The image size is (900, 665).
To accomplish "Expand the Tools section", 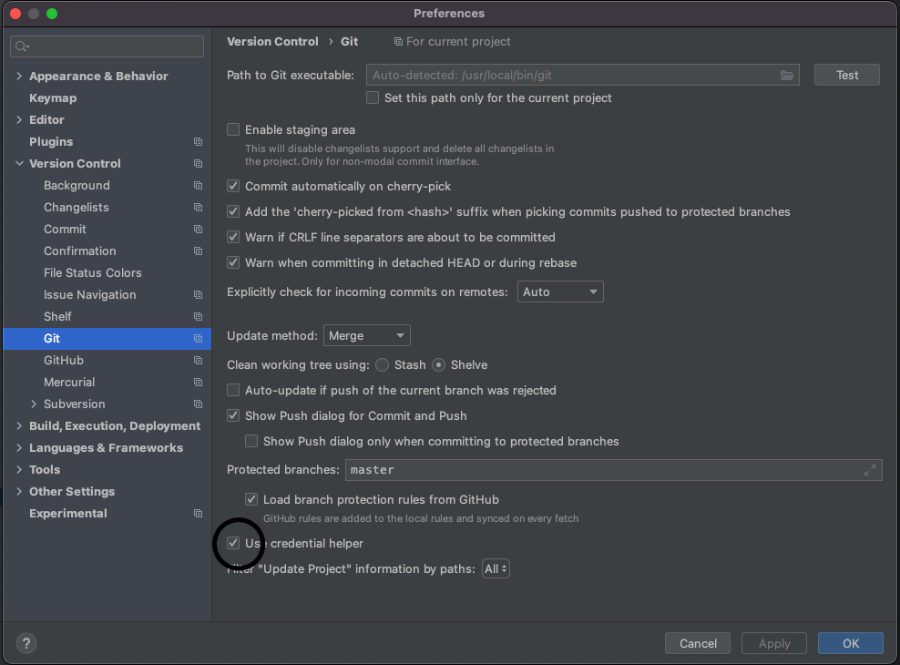I will tap(19, 469).
